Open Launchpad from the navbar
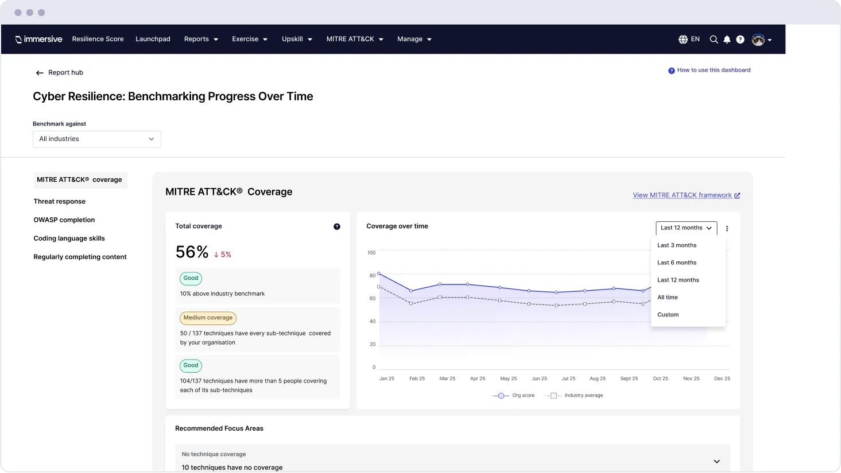 tap(153, 39)
